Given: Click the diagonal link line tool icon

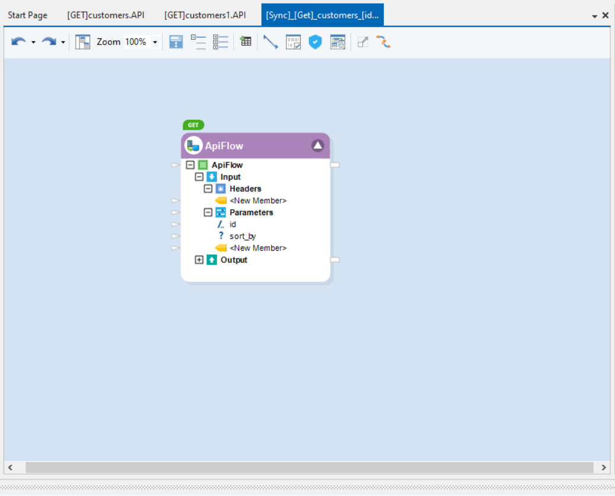Looking at the screenshot, I should 270,42.
